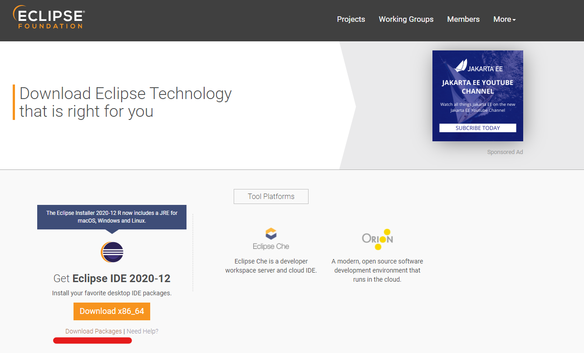Viewport: 584px width, 353px height.
Task: Open the Working Groups menu item
Action: click(406, 19)
